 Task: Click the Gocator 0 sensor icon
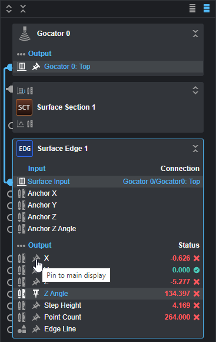(x=25, y=34)
